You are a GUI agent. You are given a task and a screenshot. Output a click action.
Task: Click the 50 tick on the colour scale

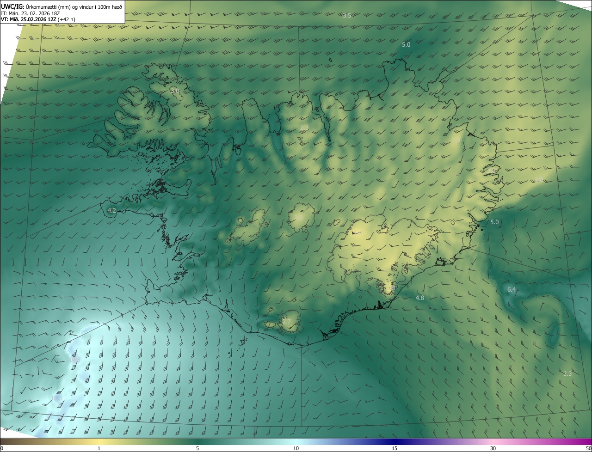(x=588, y=448)
